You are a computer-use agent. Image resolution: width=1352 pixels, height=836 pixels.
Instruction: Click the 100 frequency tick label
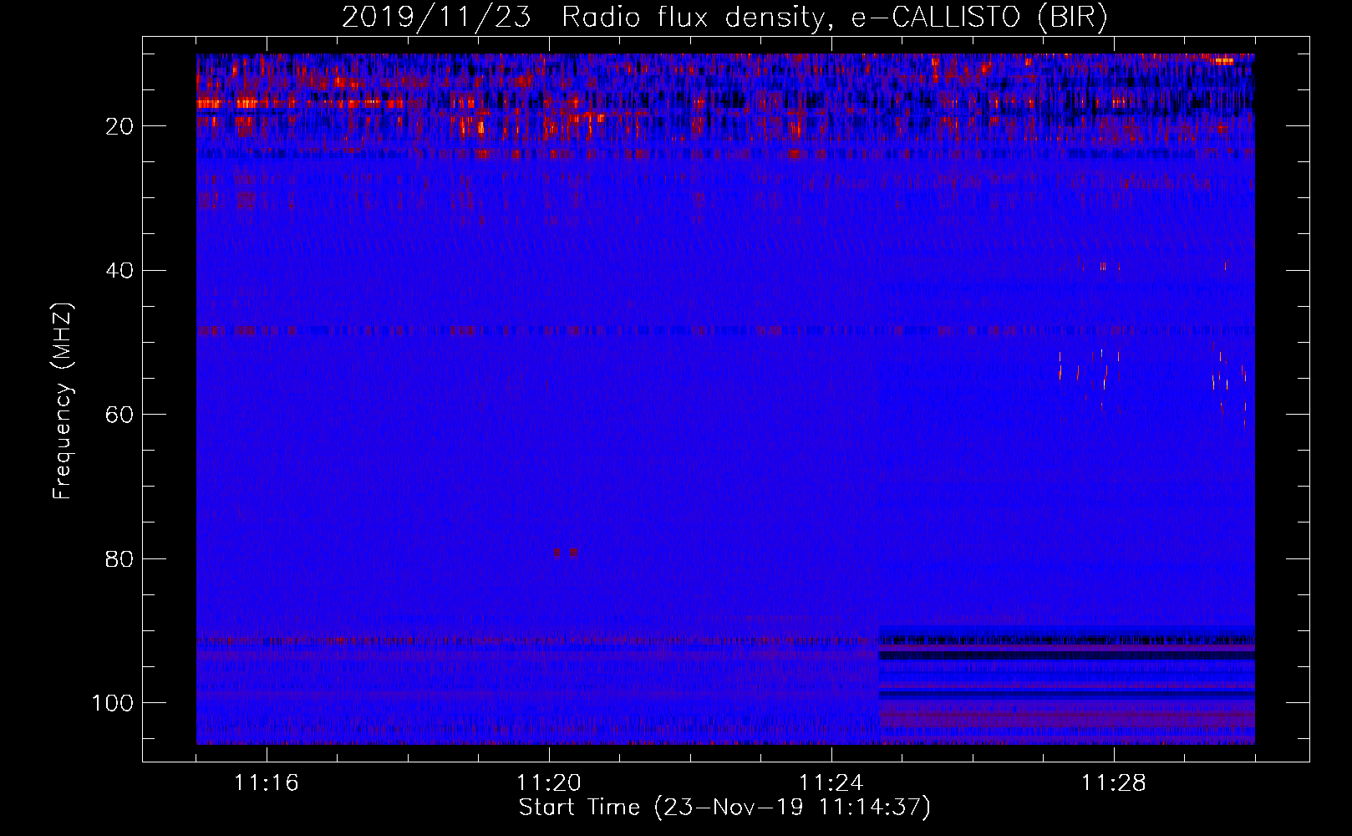point(113,703)
